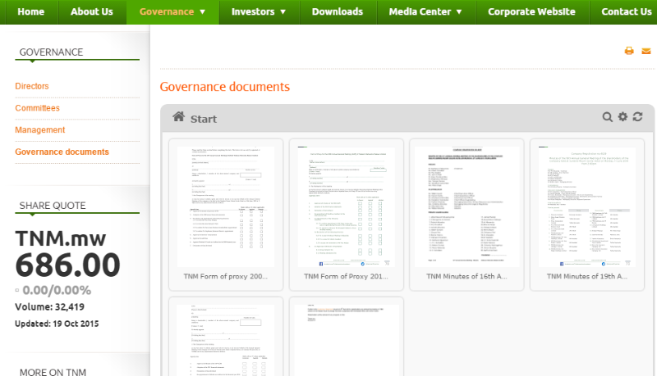Open the Contact Us menu item
The image size is (657, 376).
click(626, 11)
